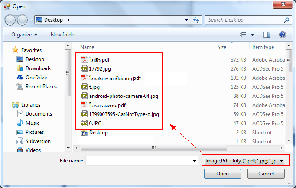This screenshot has width=296, height=188.
Task: Click the JPG icon of t.jpg
Action: (x=84, y=87)
